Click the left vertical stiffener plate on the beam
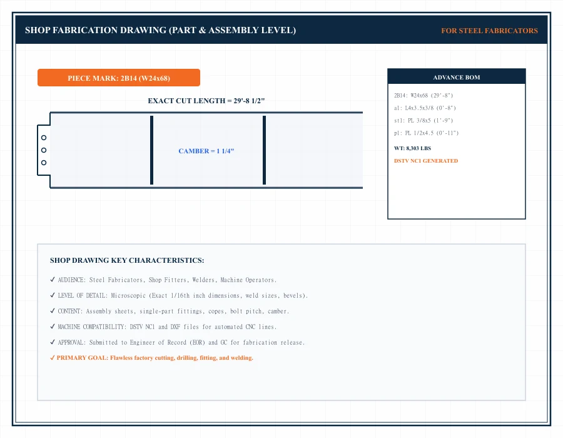Viewport: 563px width, 438px height. pyautogui.click(x=151, y=150)
